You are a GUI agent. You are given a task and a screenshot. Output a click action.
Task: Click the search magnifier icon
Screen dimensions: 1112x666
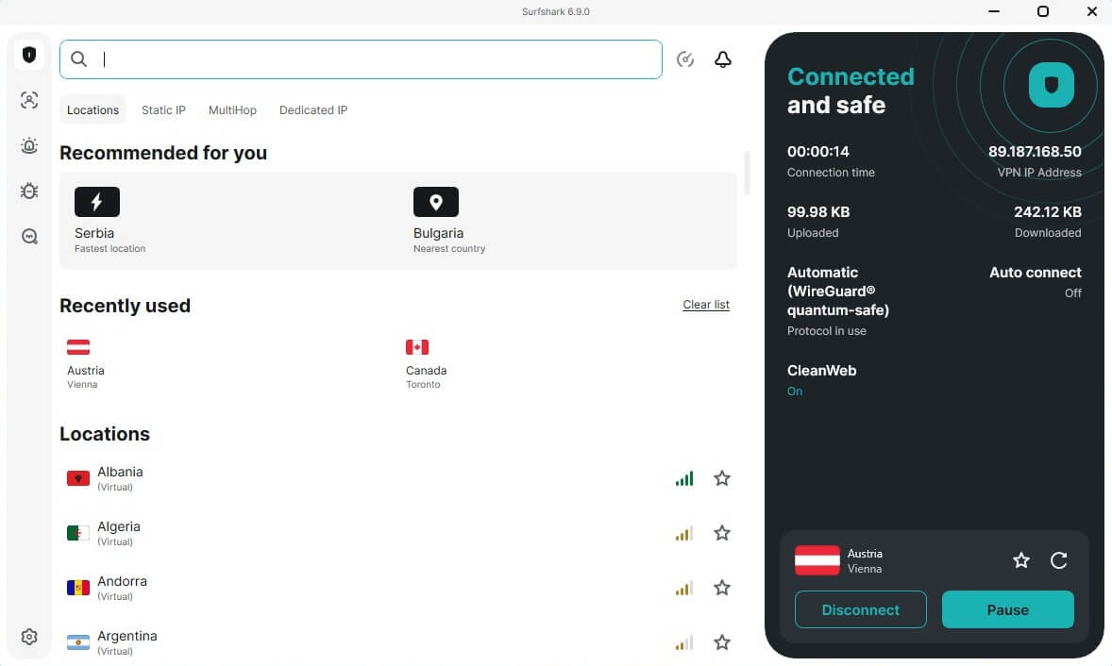pos(78,59)
